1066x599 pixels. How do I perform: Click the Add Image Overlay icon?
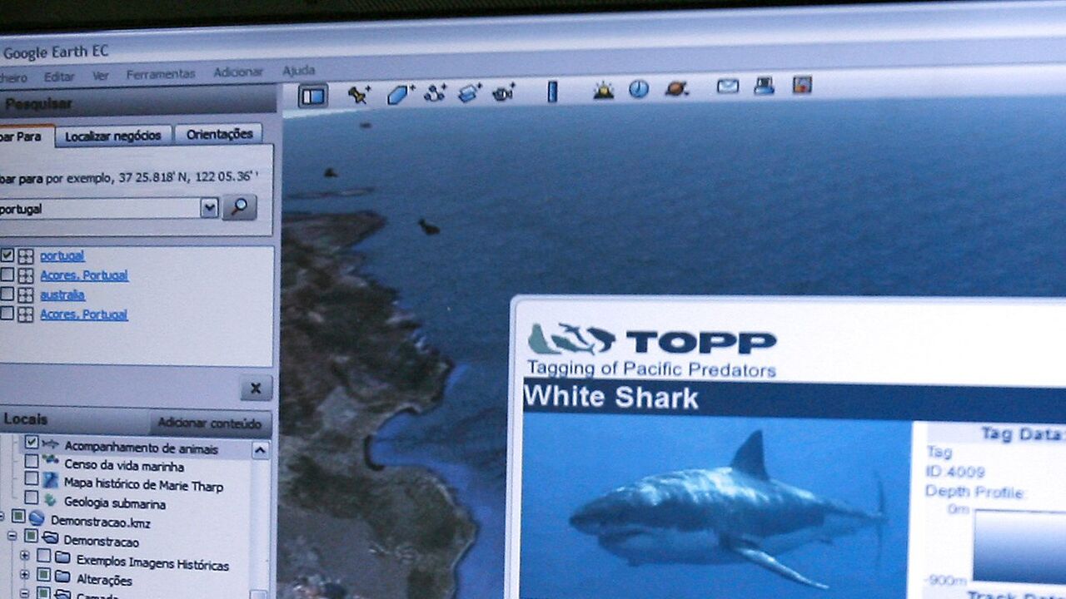[x=470, y=92]
